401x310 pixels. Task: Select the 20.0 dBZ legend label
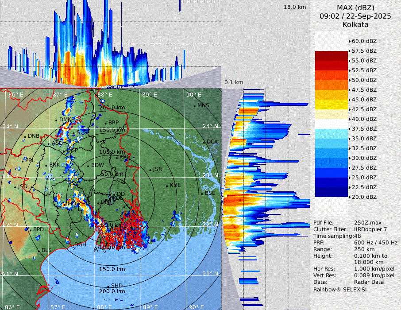click(x=364, y=197)
